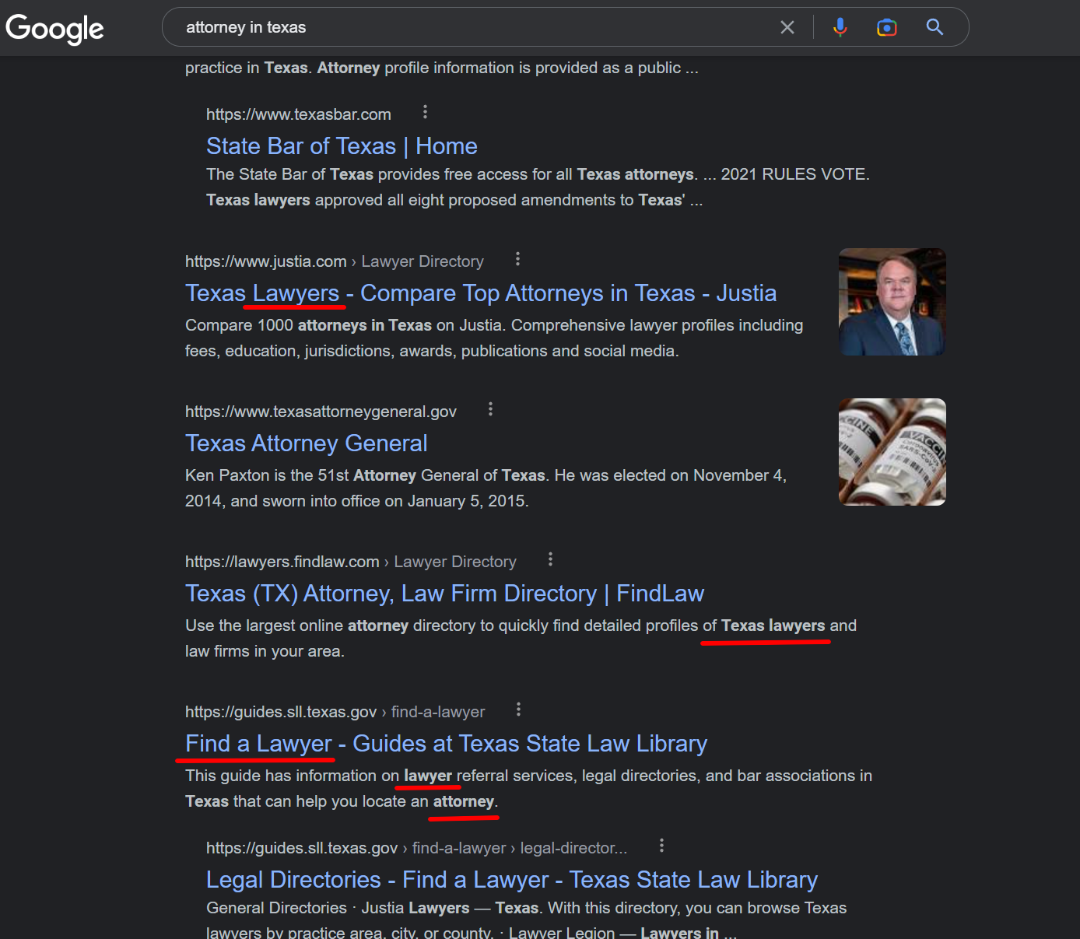Viewport: 1080px width, 939px height.
Task: Open options menu for texasattorneygeneral.gov result
Action: (490, 409)
